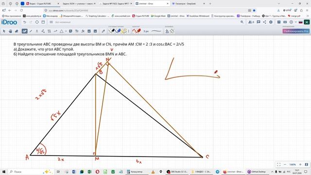Image resolution: width=311 pixels, height=175 pixels.
Task: Bookmark this page with the star
Action: (x=254, y=10)
